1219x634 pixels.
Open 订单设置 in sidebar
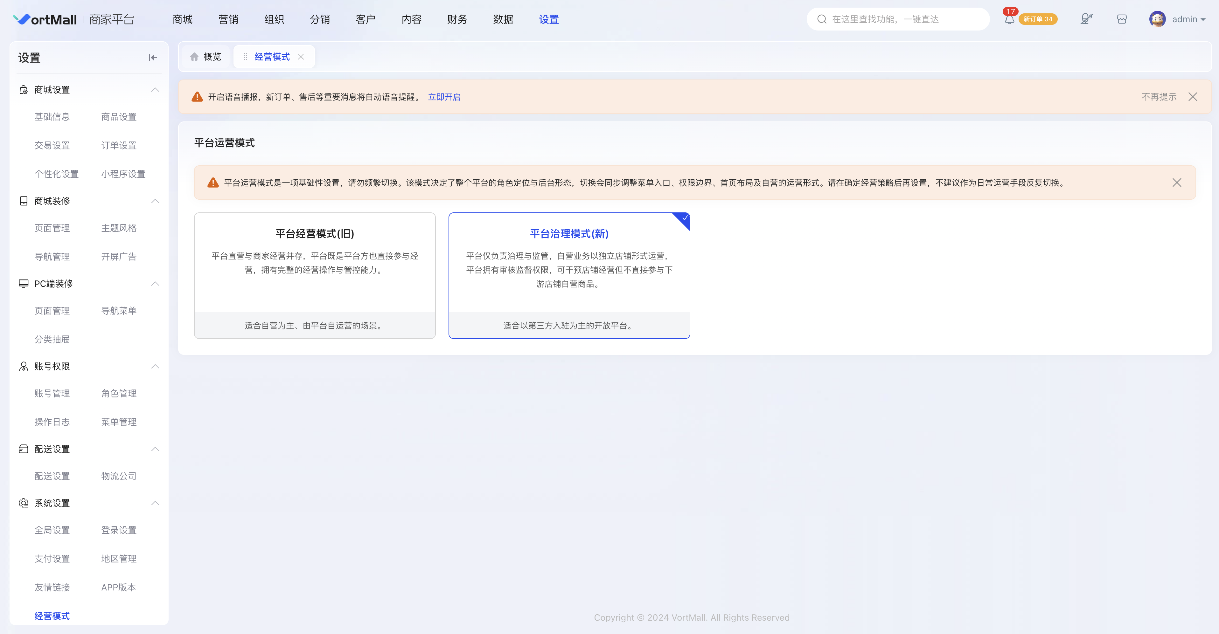119,145
